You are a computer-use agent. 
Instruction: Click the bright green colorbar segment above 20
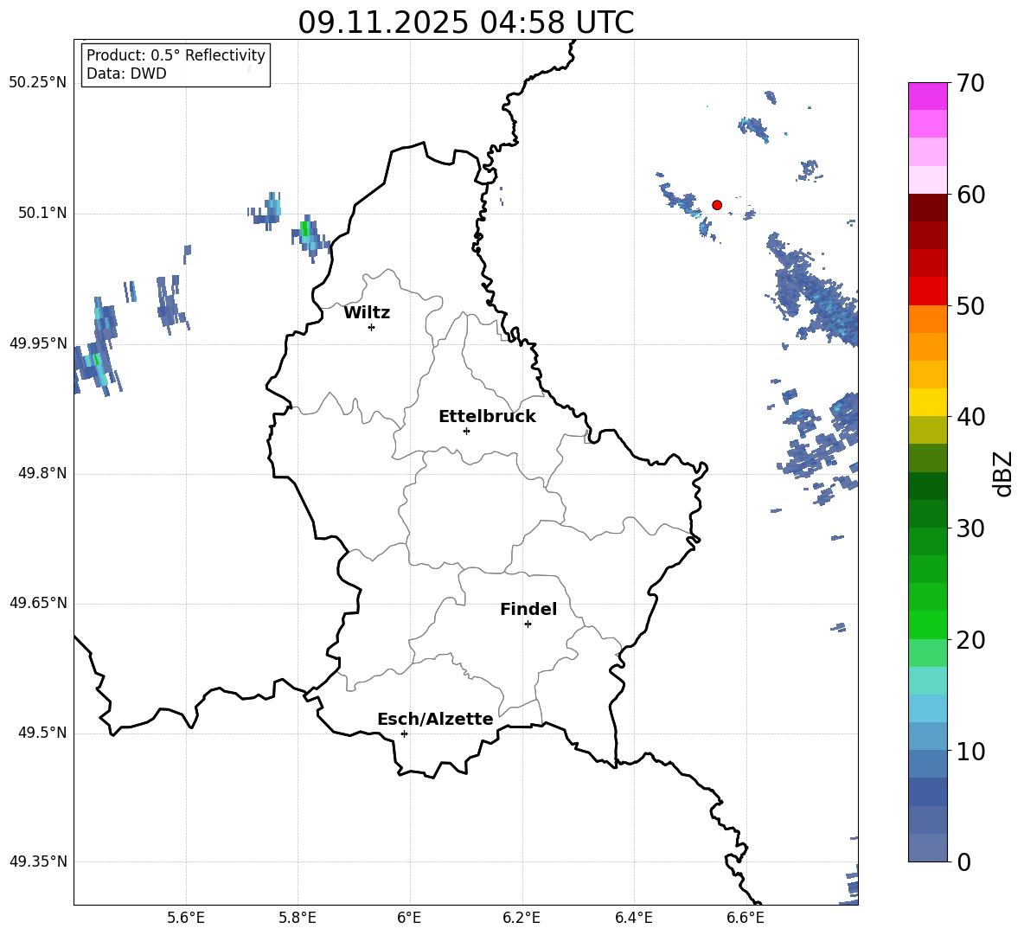point(927,625)
